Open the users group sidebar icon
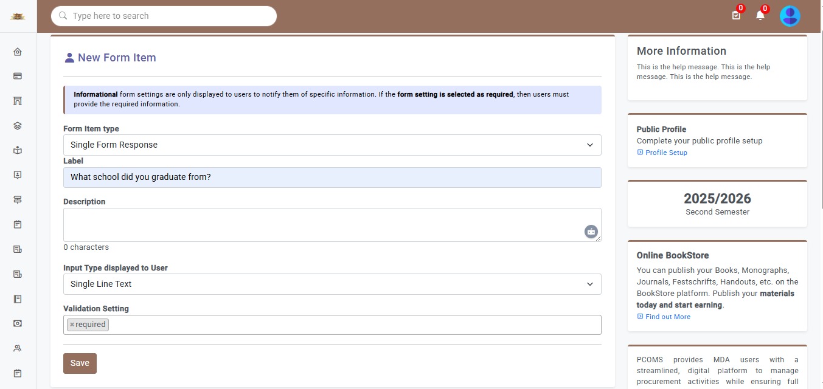823x389 pixels. point(18,348)
